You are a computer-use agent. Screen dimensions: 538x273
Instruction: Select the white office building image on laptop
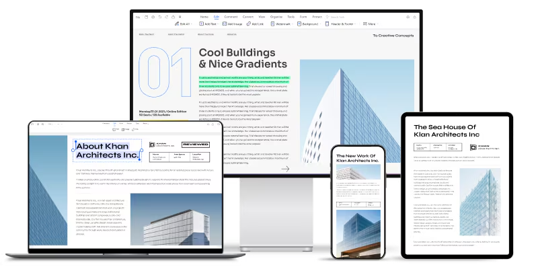(x=176, y=219)
